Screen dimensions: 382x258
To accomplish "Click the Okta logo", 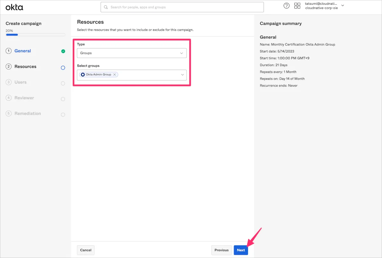I will click(x=14, y=7).
